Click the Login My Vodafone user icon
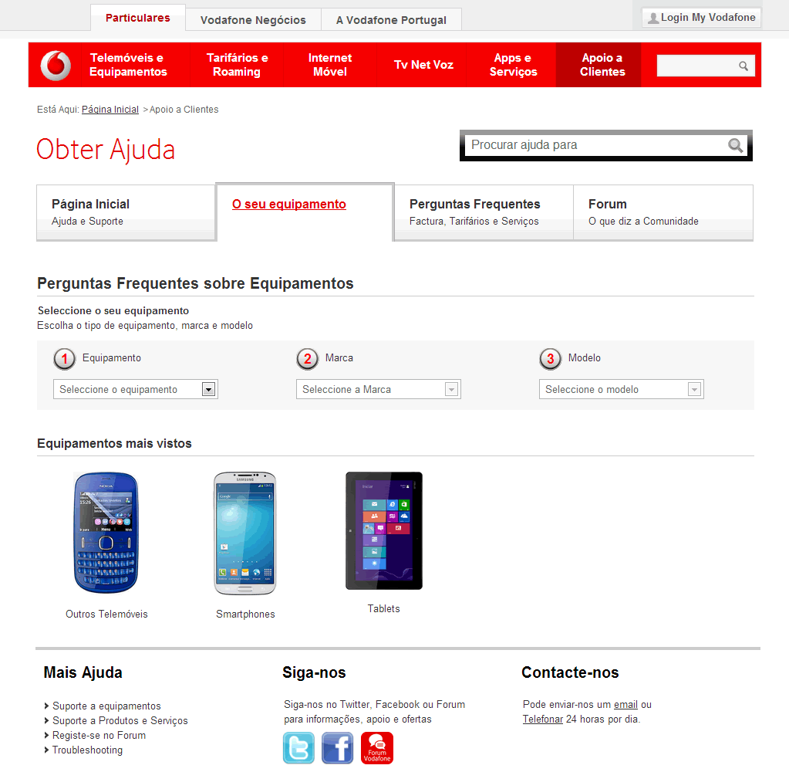 [653, 18]
